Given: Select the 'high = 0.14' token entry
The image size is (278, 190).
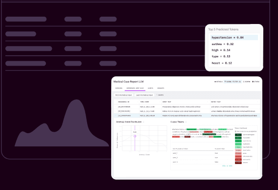Looking at the screenshot, I should (221, 50).
